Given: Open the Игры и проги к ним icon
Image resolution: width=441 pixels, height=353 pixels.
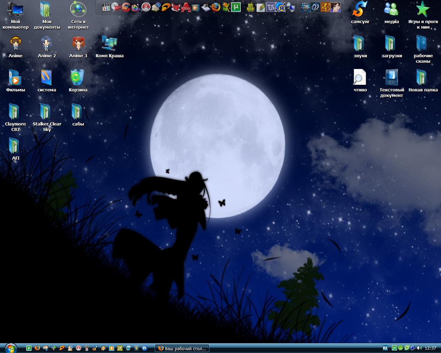Looking at the screenshot, I should tap(423, 16).
